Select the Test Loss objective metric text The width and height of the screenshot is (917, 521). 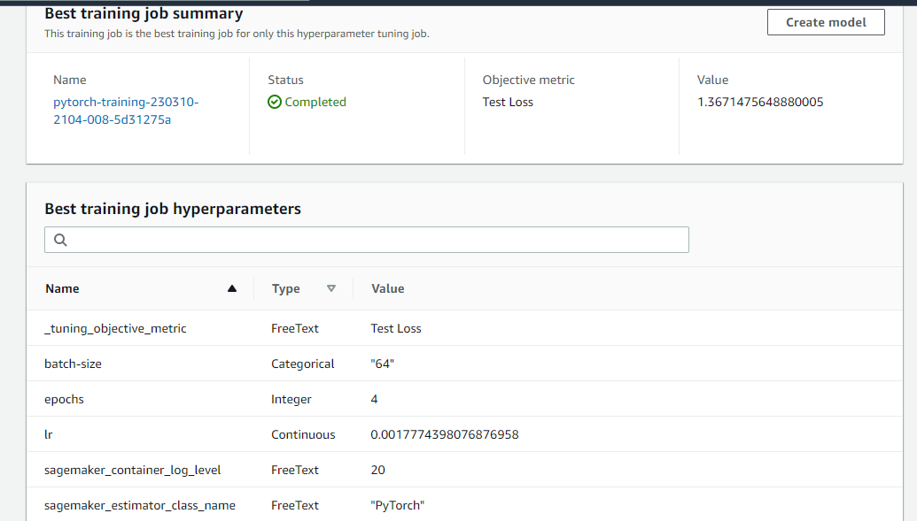[x=506, y=102]
